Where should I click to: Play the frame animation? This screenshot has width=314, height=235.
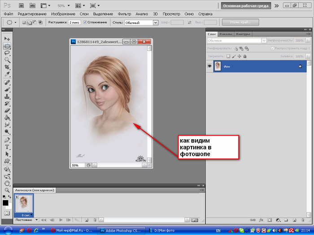(60, 220)
